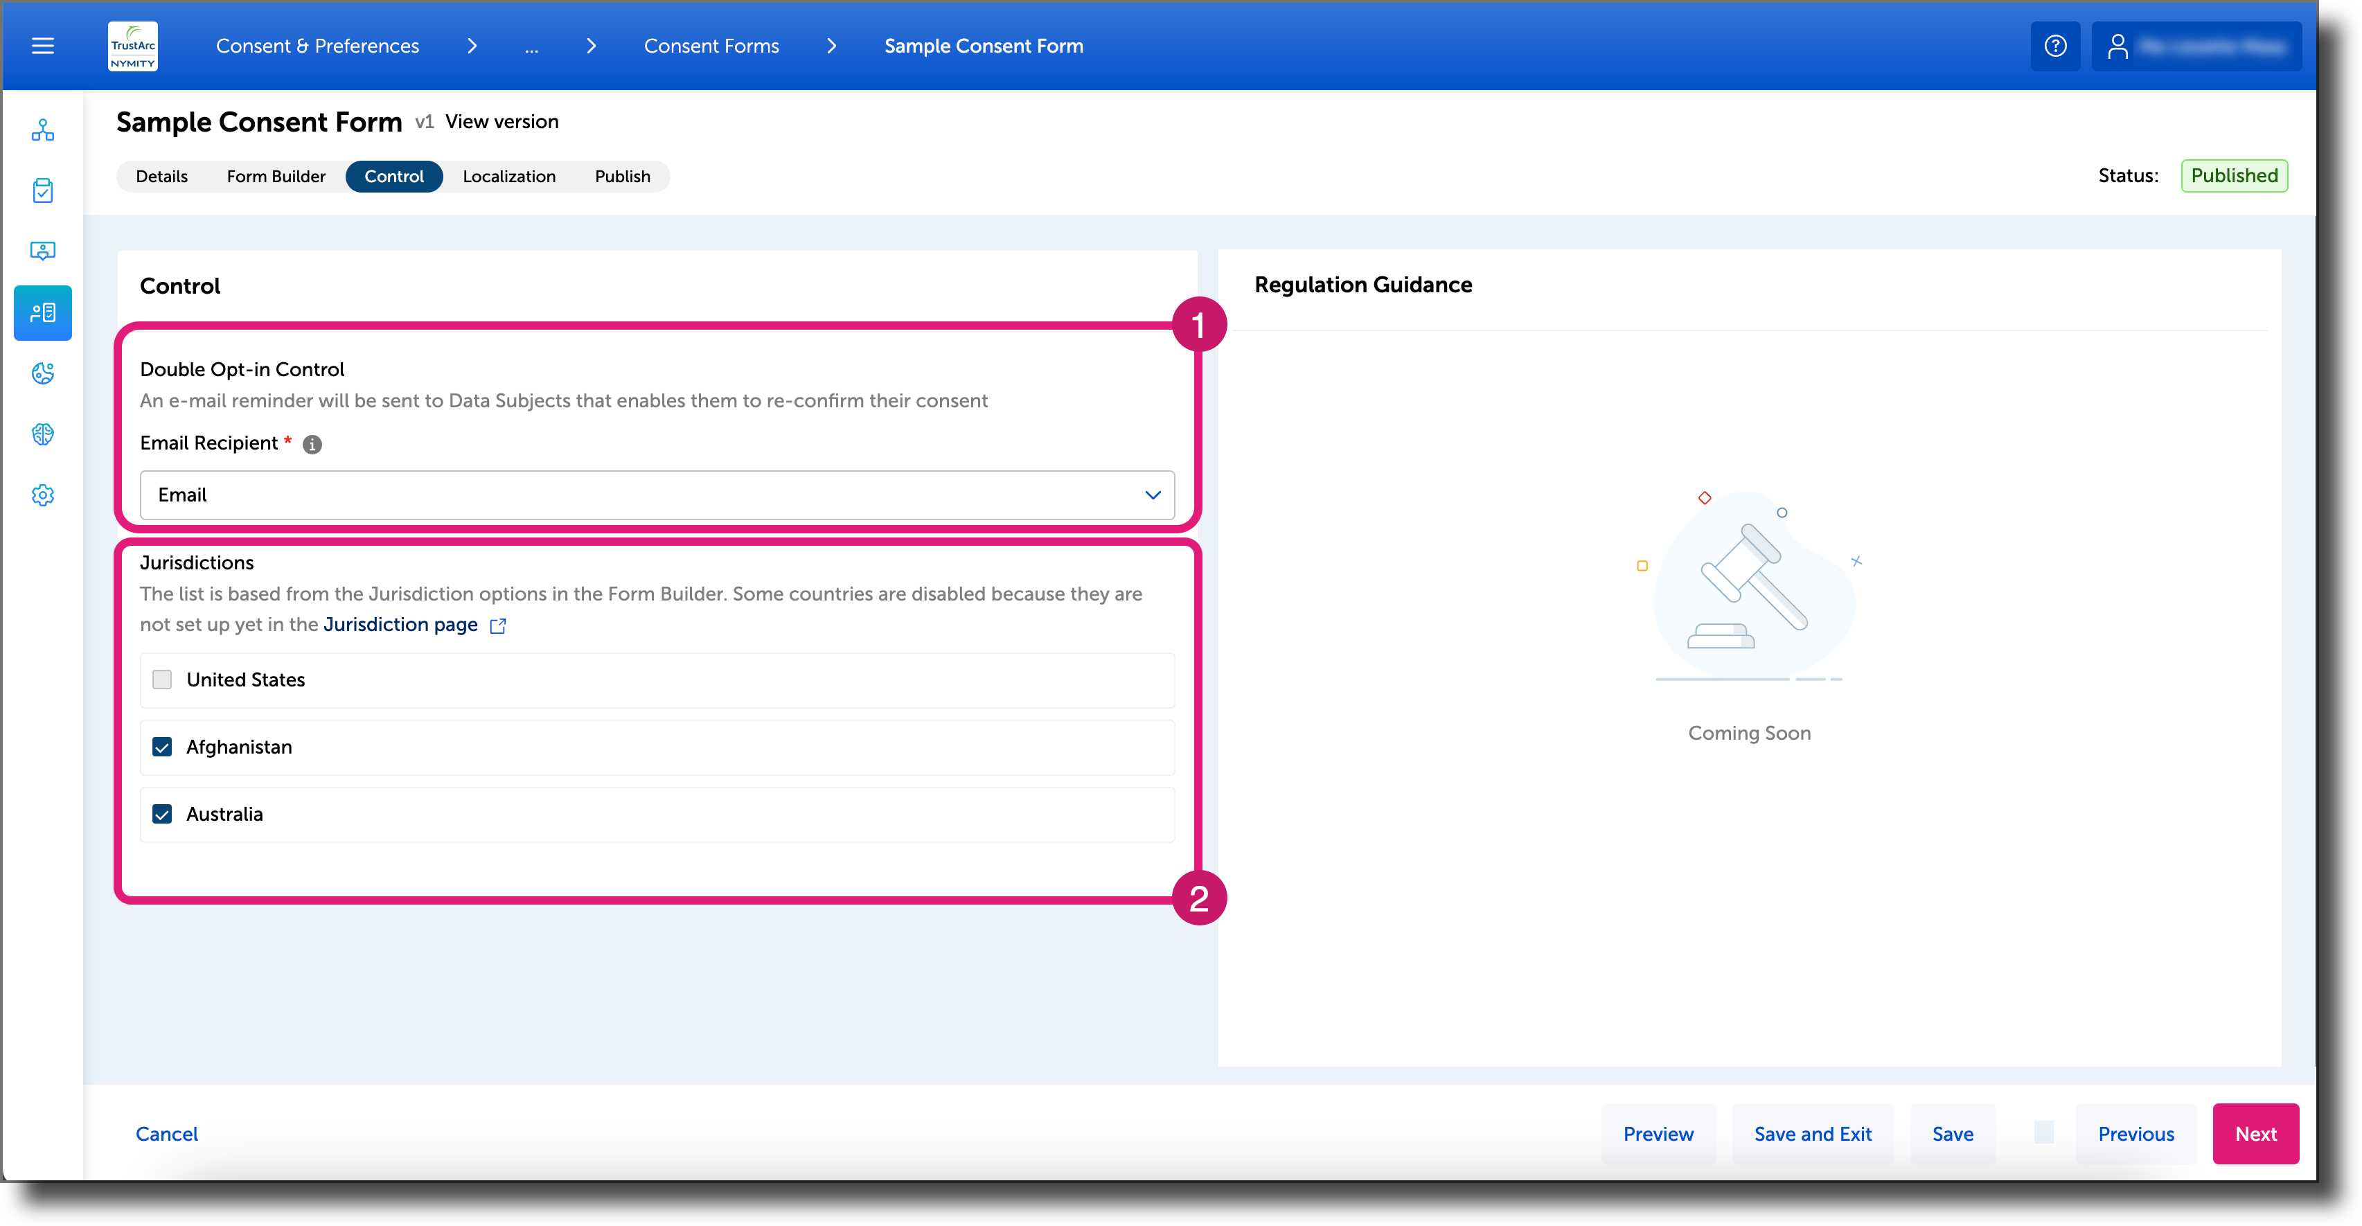Enable the United States jurisdiction checkbox
This screenshot has width=2362, height=1226.
162,679
